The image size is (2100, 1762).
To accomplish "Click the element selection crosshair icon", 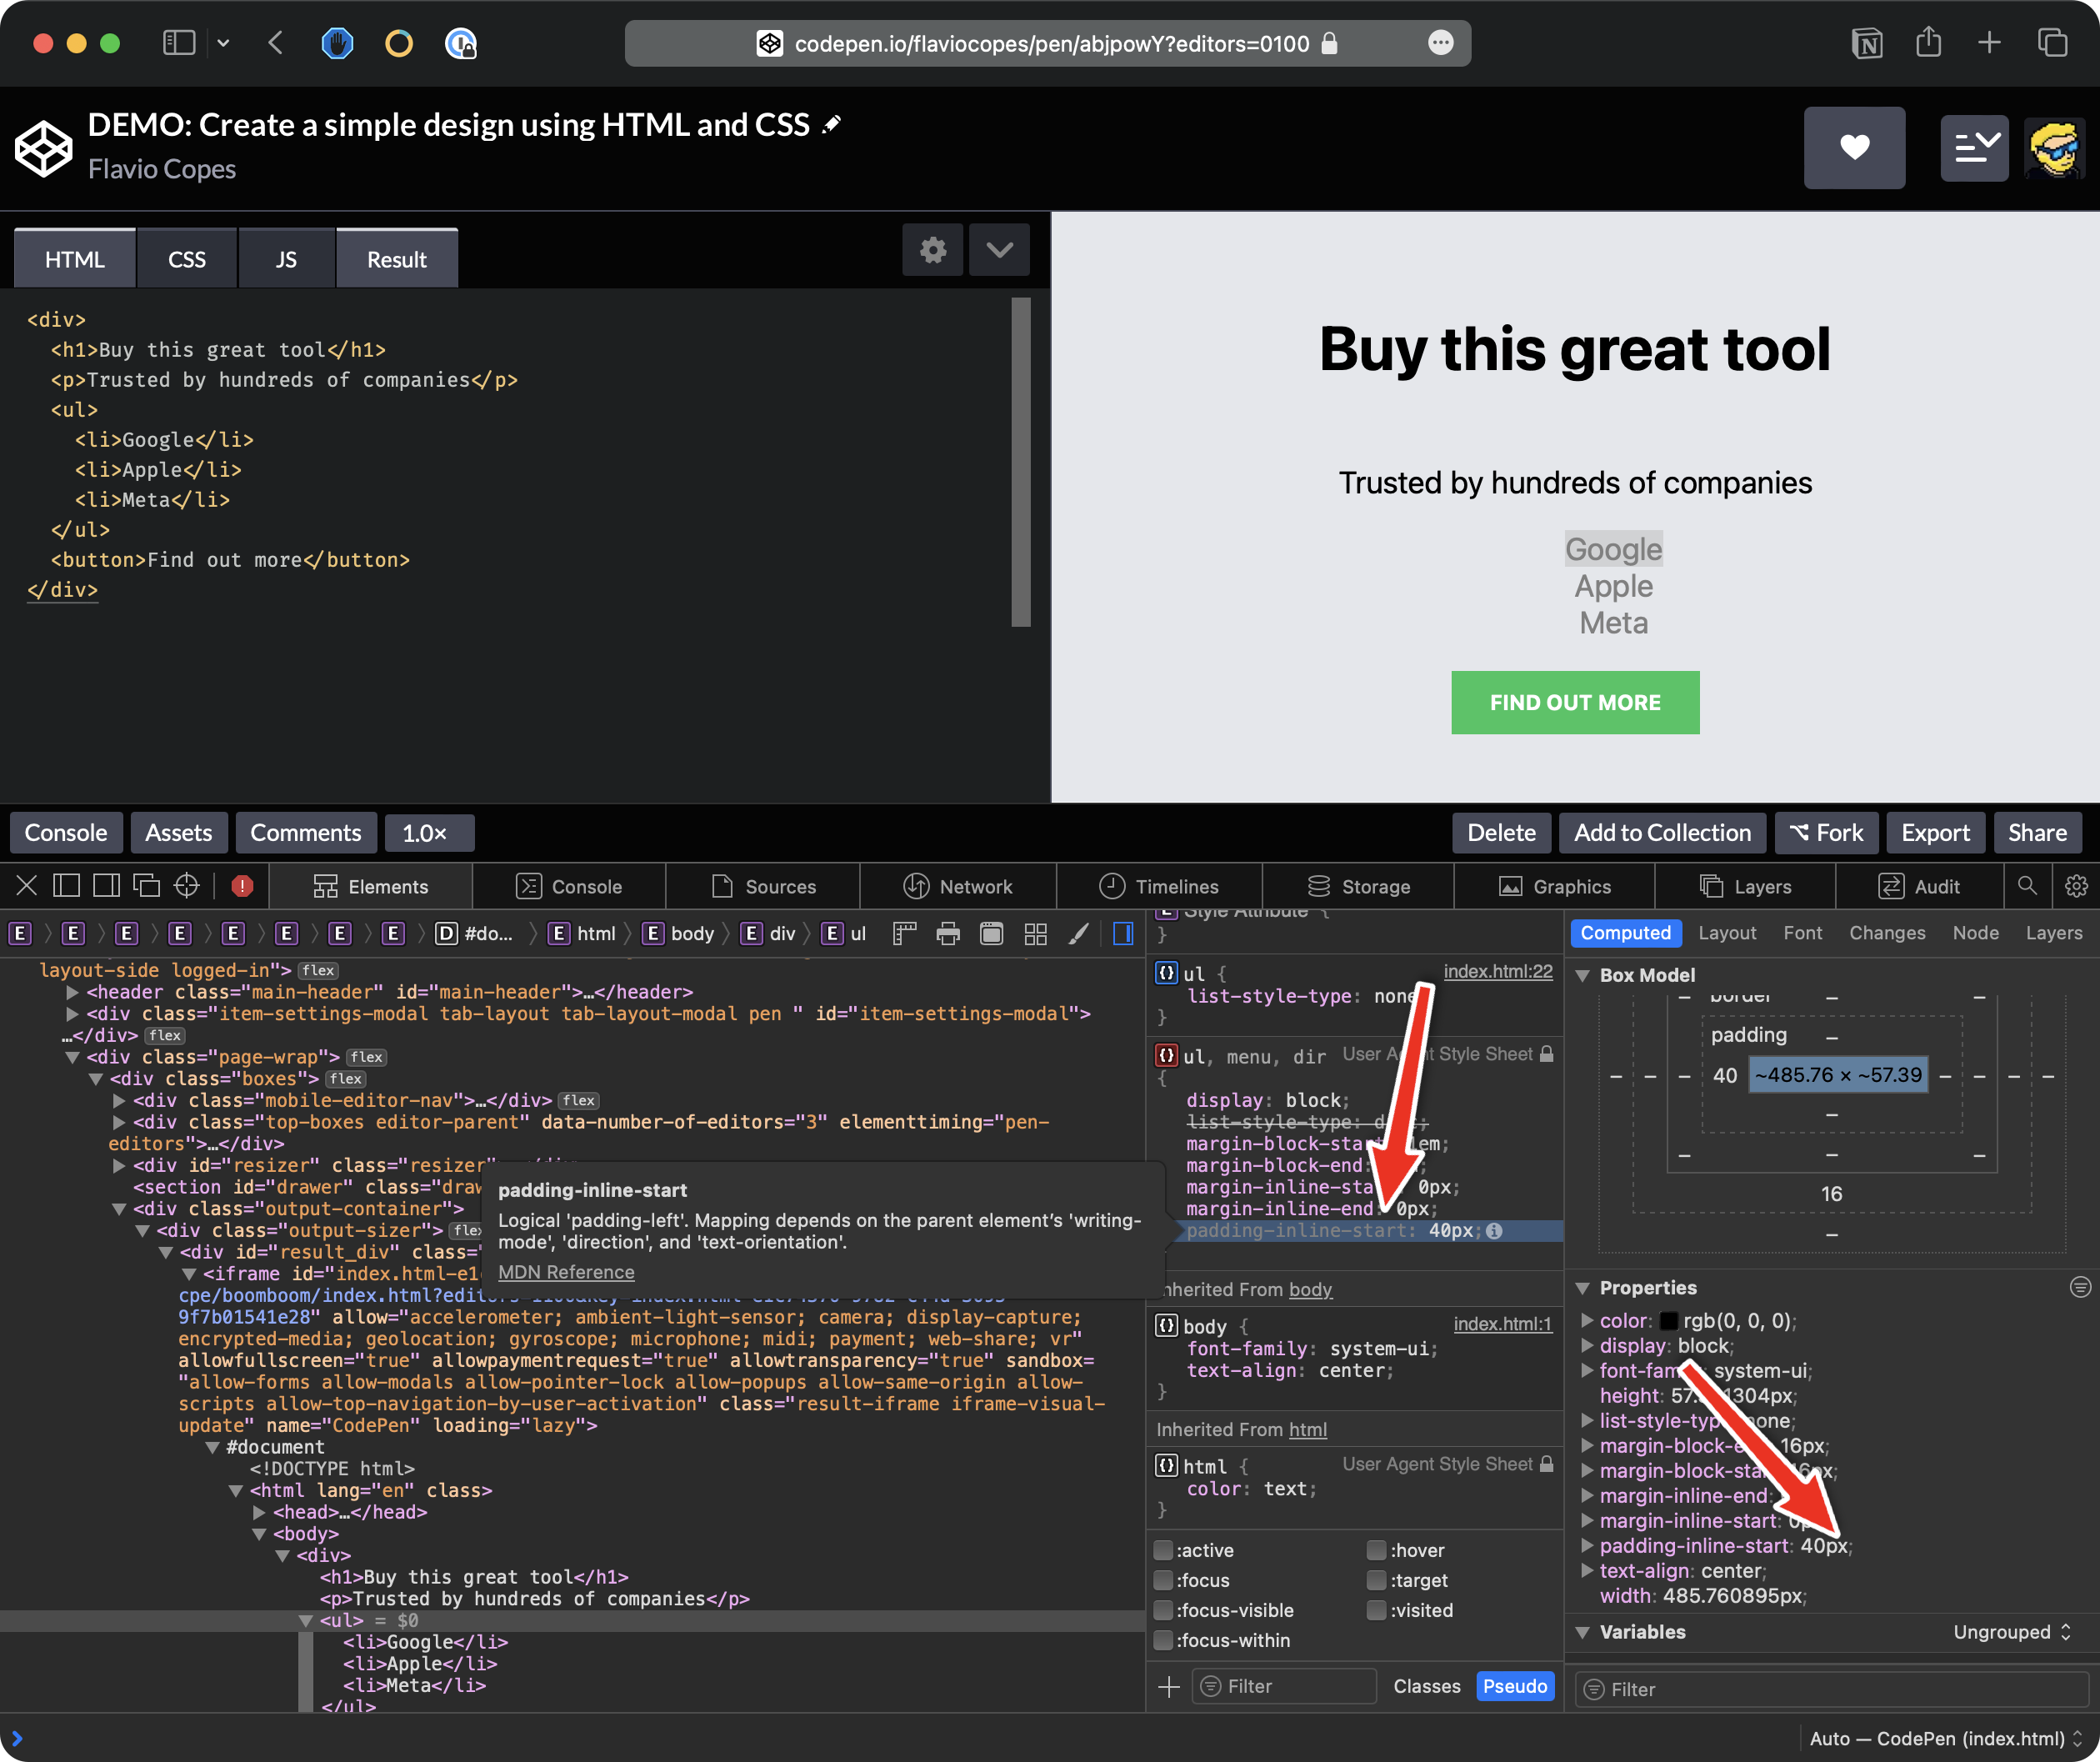I will click(187, 886).
